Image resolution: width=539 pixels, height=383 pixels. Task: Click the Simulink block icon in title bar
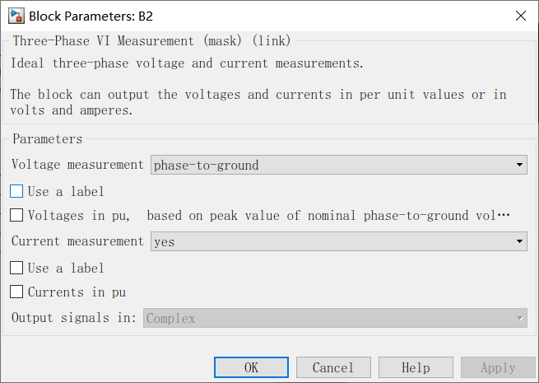[x=16, y=16]
